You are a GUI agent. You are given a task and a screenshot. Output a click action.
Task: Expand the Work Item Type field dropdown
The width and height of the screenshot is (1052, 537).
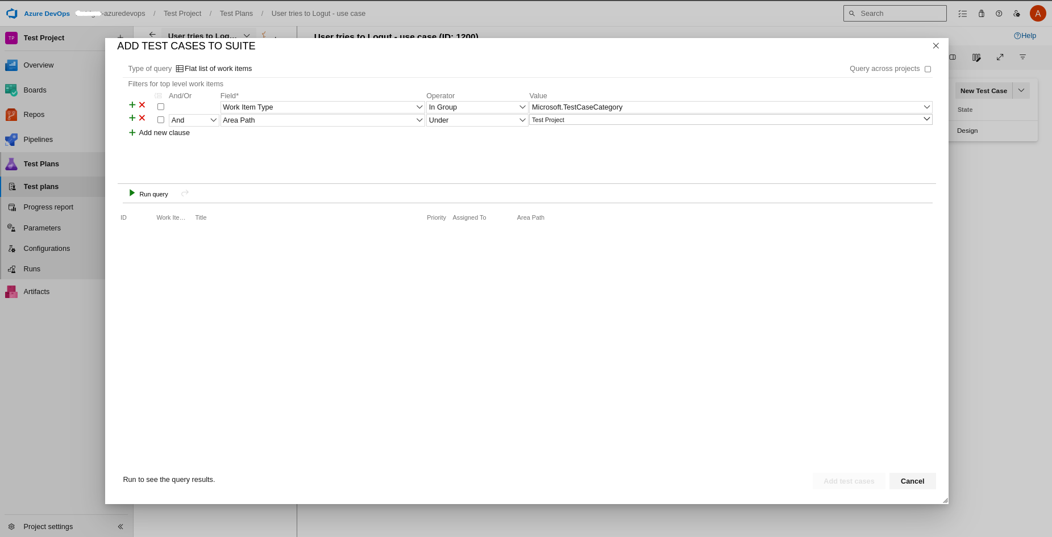coord(419,107)
